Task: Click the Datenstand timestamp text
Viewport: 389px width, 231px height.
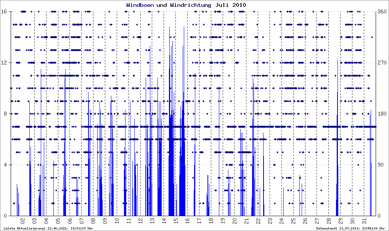Action: point(350,228)
